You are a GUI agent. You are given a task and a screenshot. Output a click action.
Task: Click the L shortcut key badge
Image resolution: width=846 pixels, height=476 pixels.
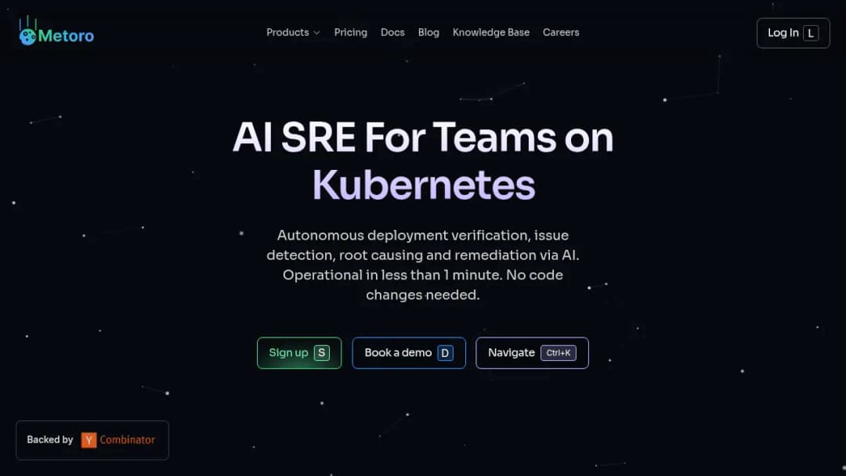pyautogui.click(x=811, y=33)
